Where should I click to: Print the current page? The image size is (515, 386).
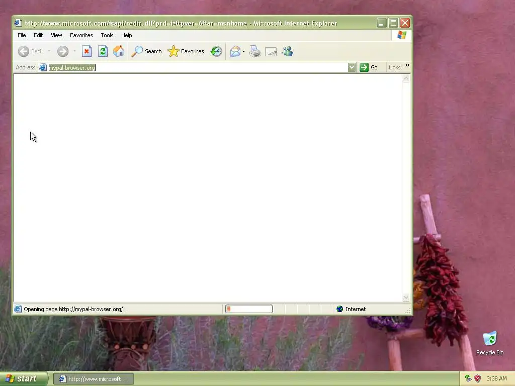(255, 51)
